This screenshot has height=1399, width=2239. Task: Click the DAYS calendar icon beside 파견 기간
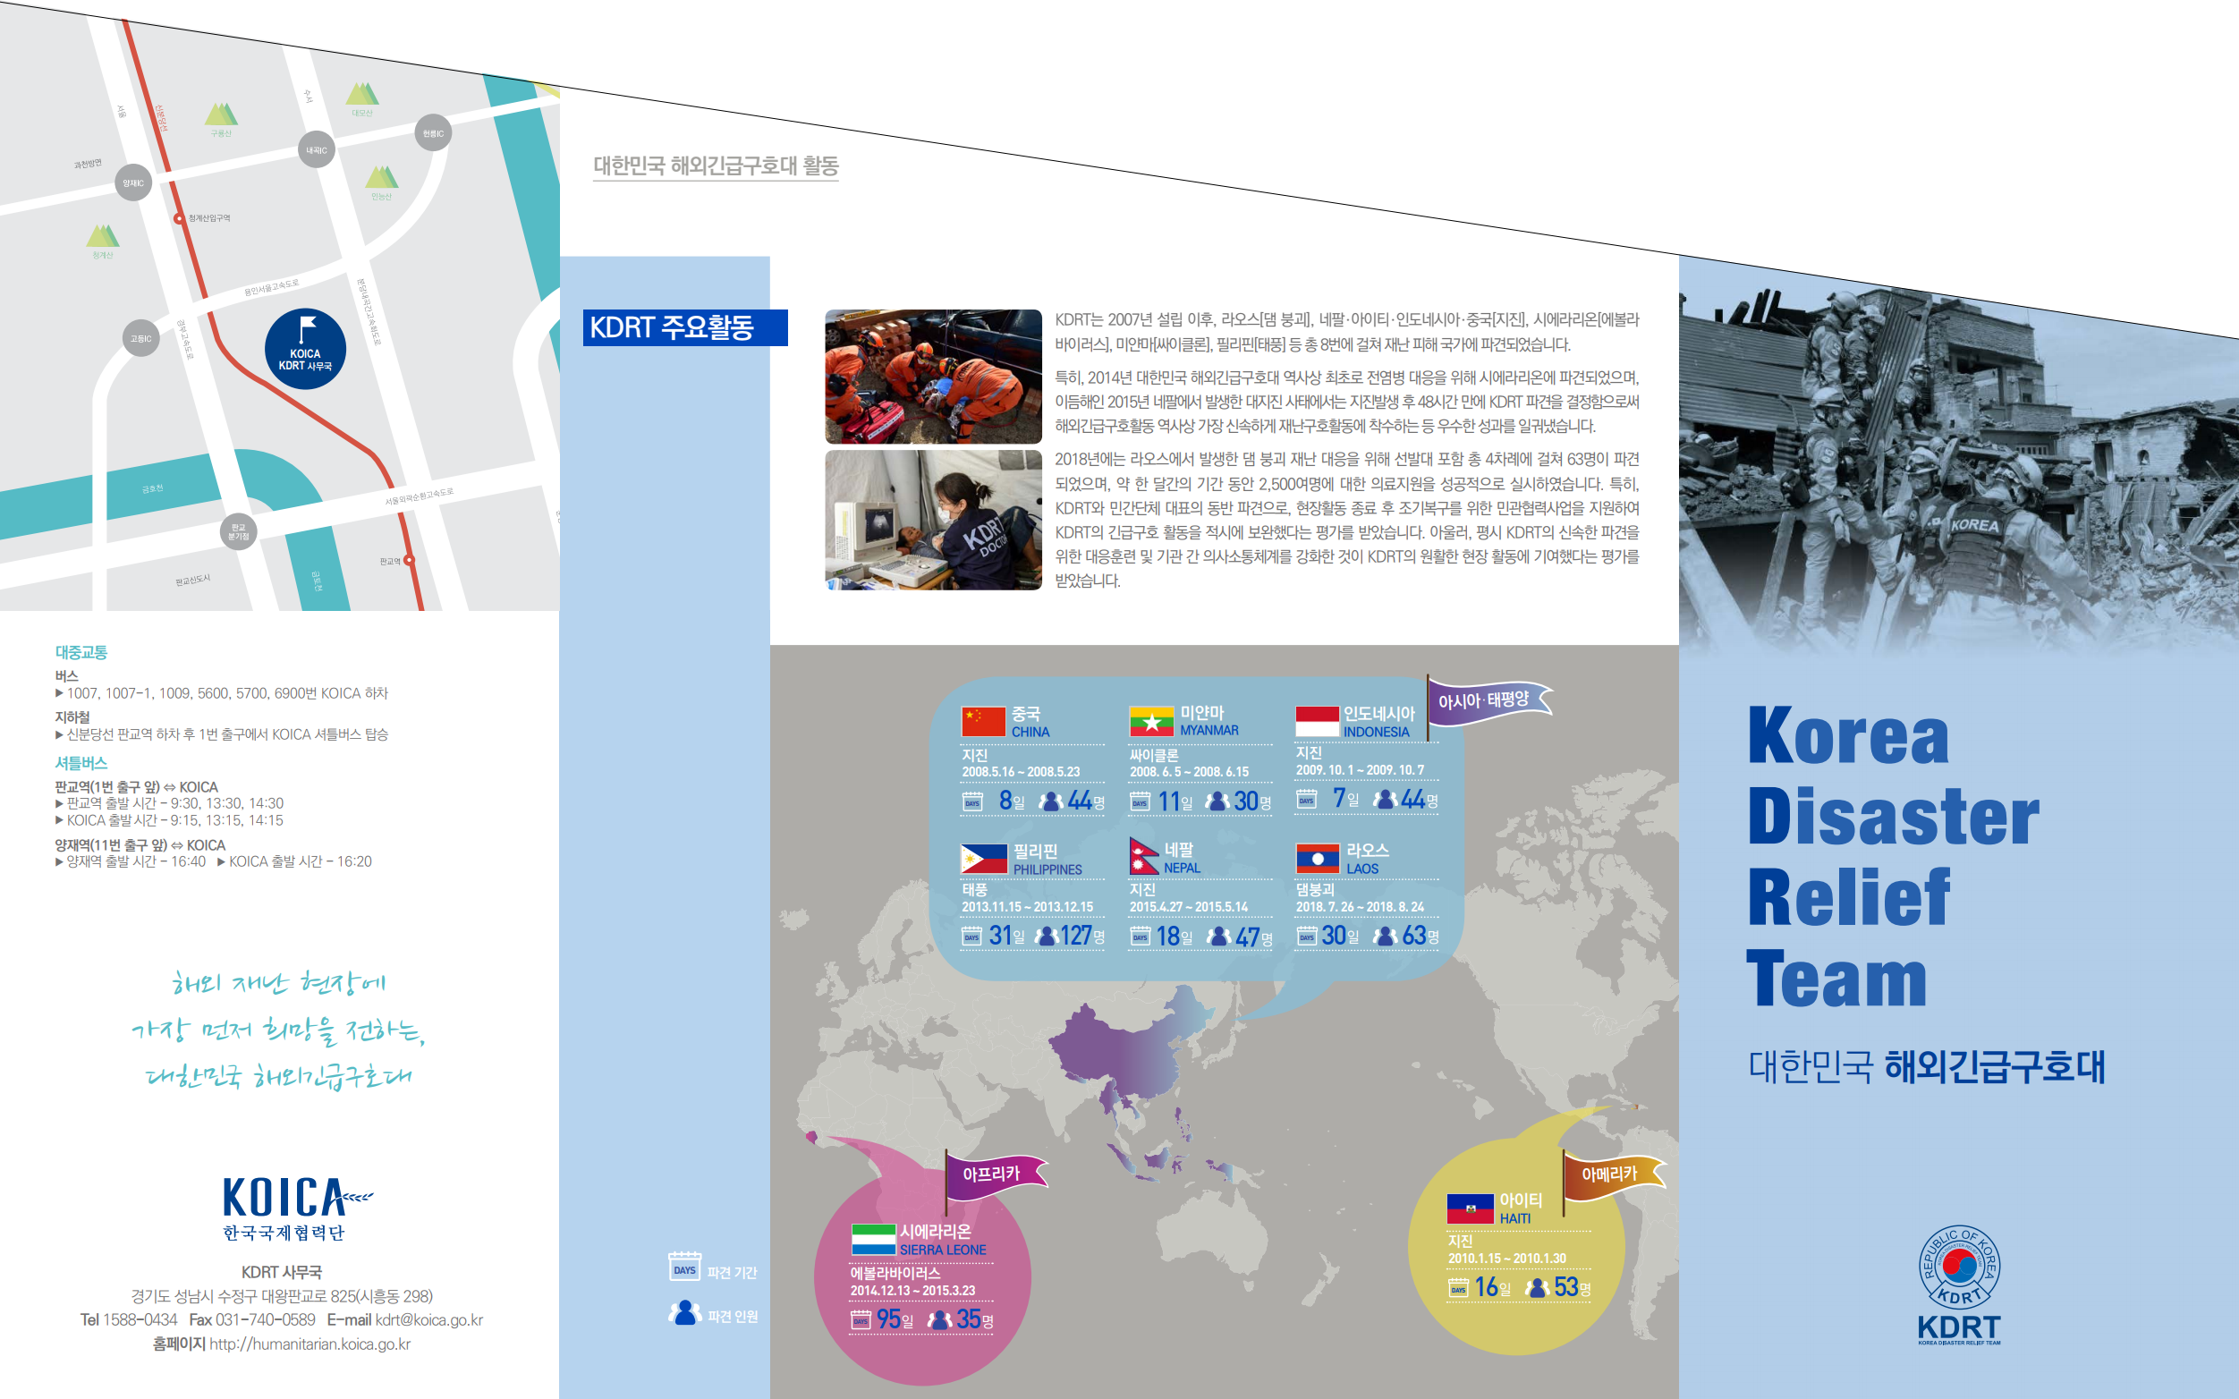point(684,1267)
